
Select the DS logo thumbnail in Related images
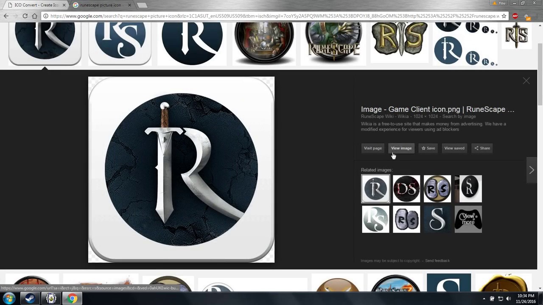coord(406,189)
